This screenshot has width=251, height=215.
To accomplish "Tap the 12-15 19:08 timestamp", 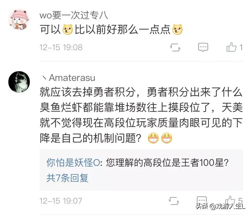I will pyautogui.click(x=61, y=47).
